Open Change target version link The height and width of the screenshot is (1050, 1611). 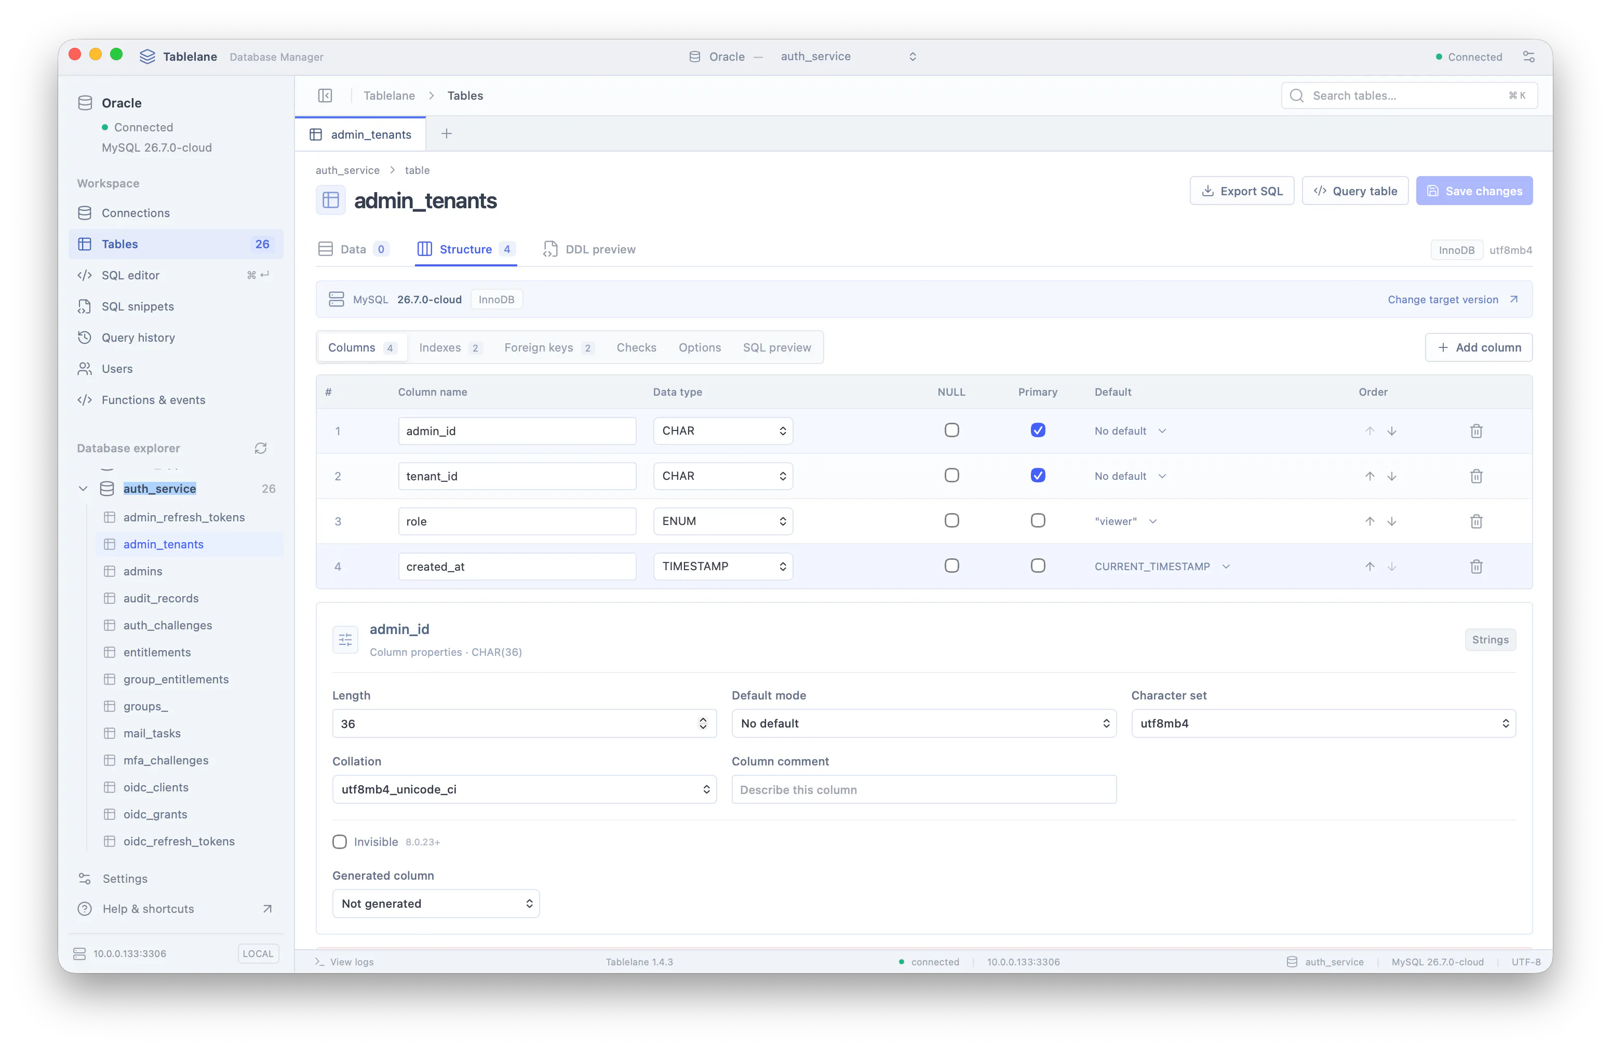click(x=1453, y=299)
